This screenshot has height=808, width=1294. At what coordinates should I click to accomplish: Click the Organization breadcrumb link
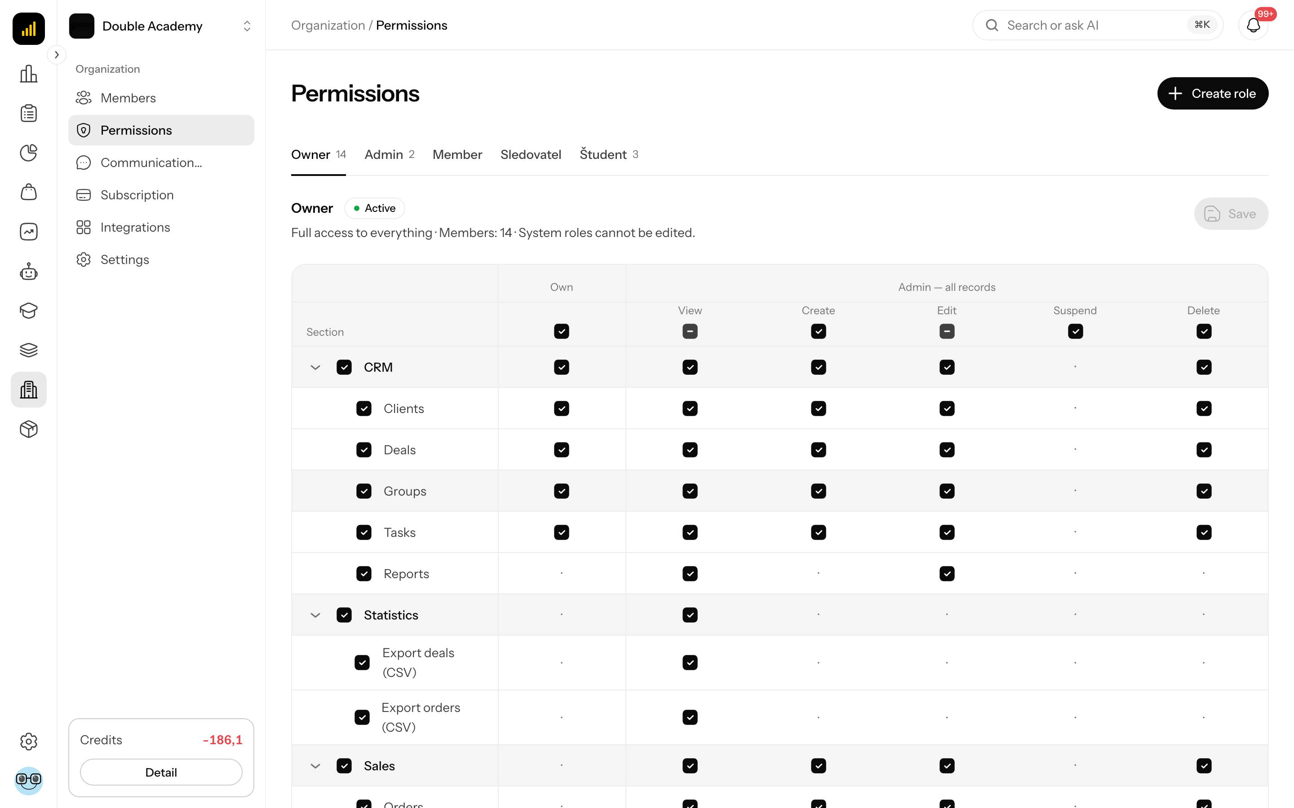pos(328,25)
